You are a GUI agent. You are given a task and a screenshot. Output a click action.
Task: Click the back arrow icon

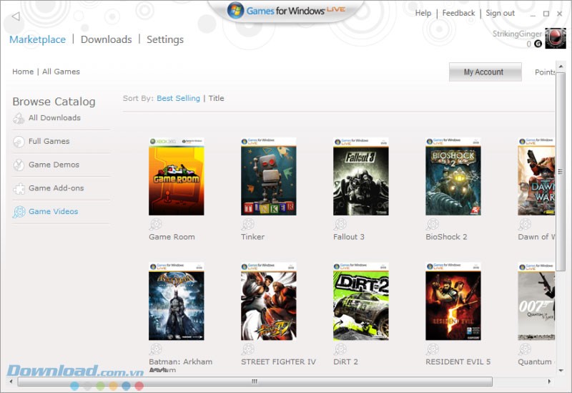point(16,16)
